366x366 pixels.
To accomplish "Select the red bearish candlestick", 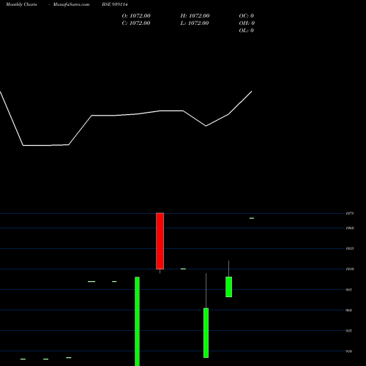I will (160, 241).
